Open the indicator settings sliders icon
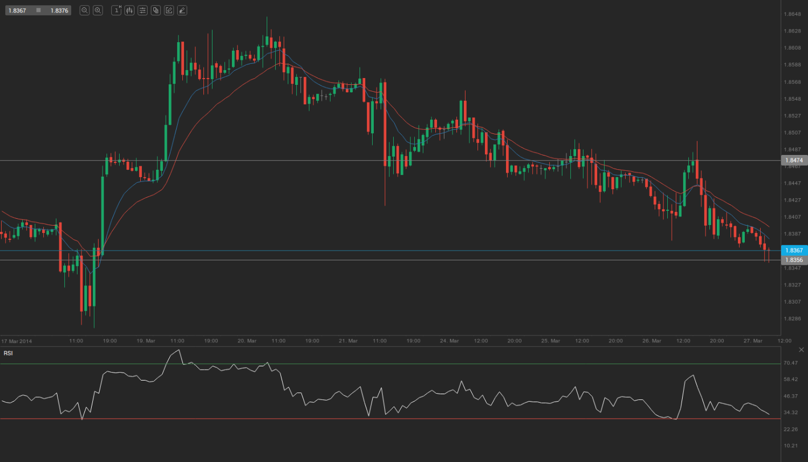Screen dimensions: 808x462 [x=142, y=10]
